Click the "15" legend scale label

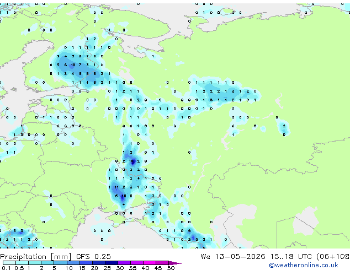pos(82,268)
